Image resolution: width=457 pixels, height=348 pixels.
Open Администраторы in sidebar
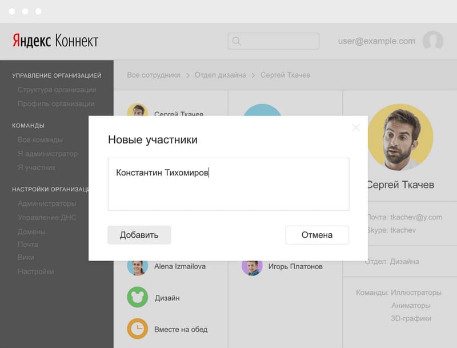tap(47, 203)
